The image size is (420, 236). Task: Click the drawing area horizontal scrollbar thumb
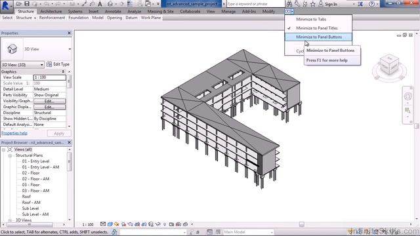pyautogui.click(x=302, y=224)
